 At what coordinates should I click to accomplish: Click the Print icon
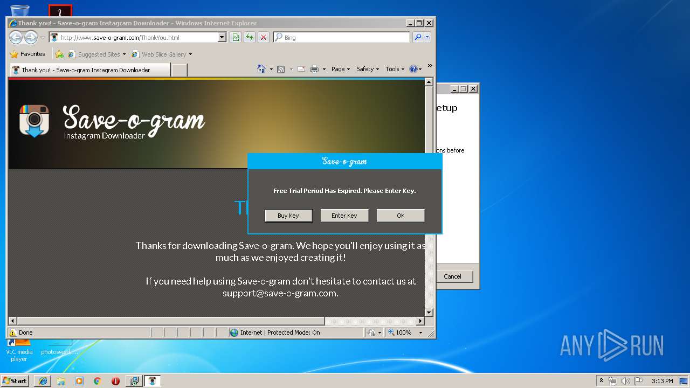tap(314, 69)
